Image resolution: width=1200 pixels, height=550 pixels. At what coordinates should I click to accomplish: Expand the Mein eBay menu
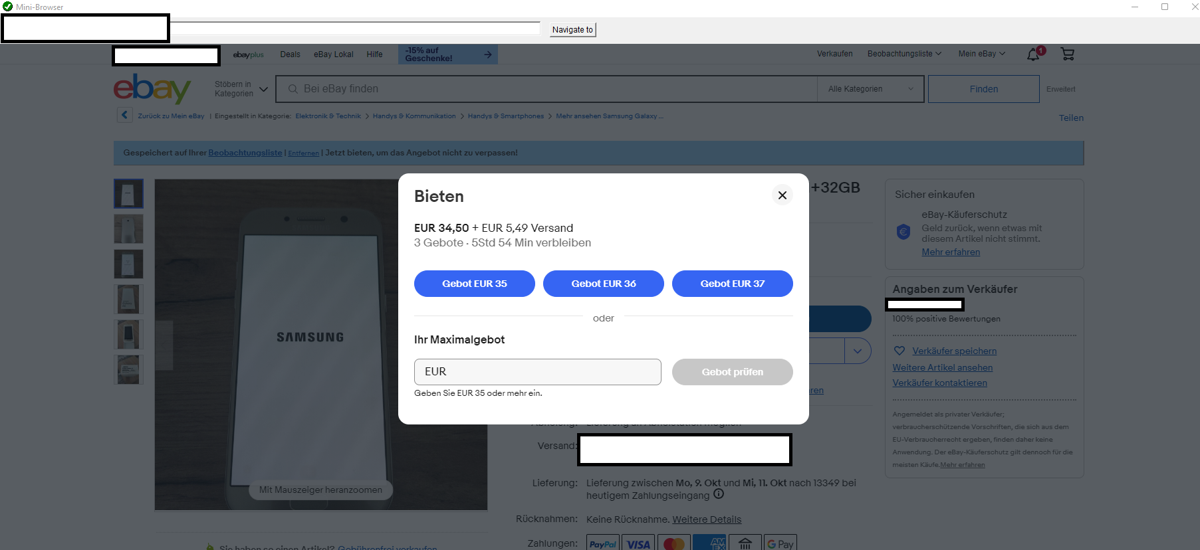pos(981,54)
